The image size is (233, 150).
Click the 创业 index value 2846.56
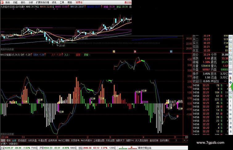87,148
